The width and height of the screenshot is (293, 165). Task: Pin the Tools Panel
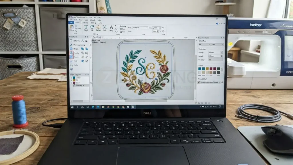(85, 37)
